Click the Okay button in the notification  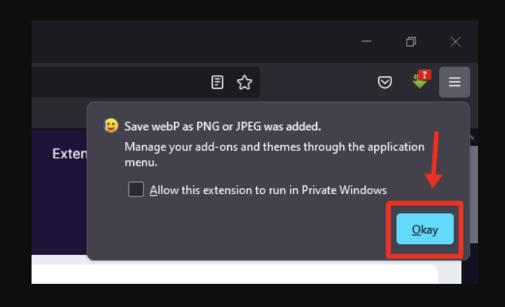tap(425, 229)
